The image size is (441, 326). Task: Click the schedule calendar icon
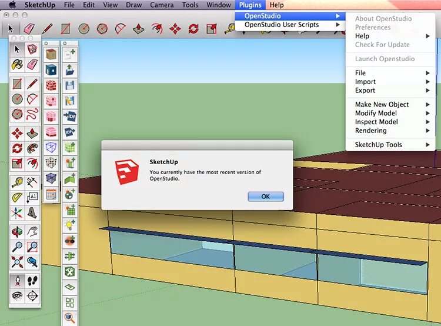point(51,194)
